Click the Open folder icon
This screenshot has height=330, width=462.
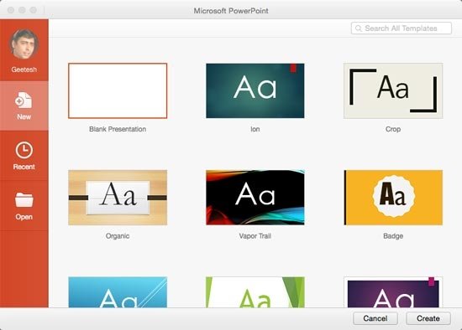click(x=24, y=200)
